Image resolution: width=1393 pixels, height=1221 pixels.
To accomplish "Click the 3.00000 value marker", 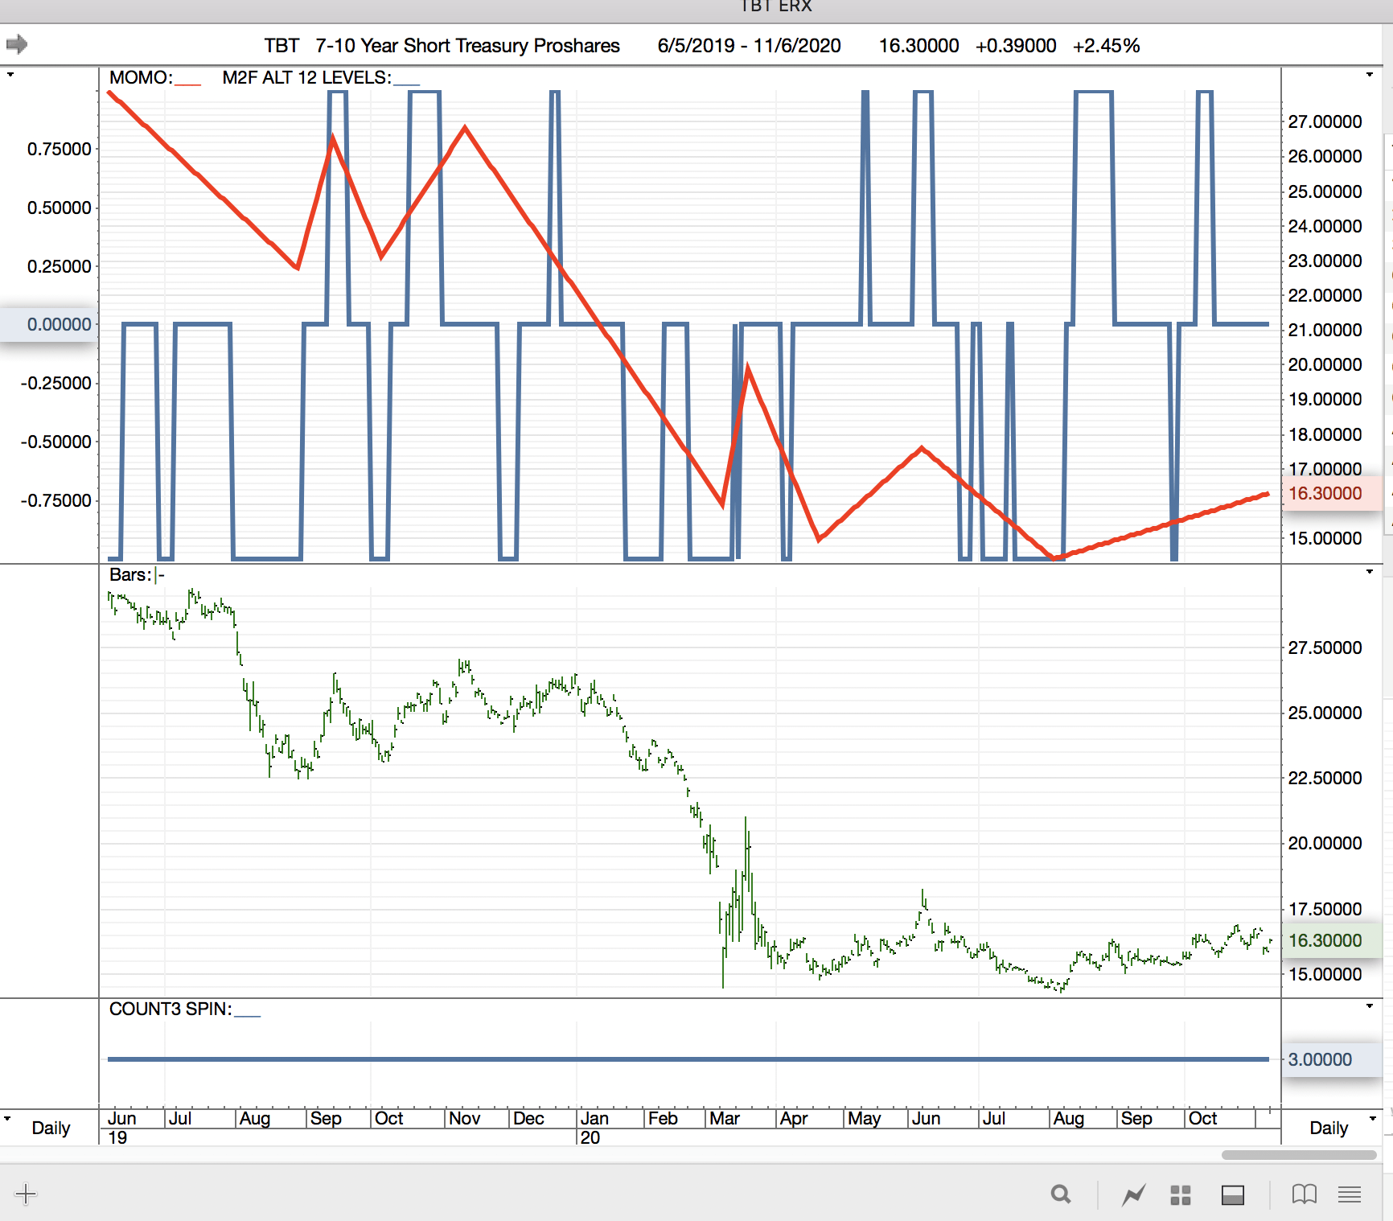I will point(1331,1059).
